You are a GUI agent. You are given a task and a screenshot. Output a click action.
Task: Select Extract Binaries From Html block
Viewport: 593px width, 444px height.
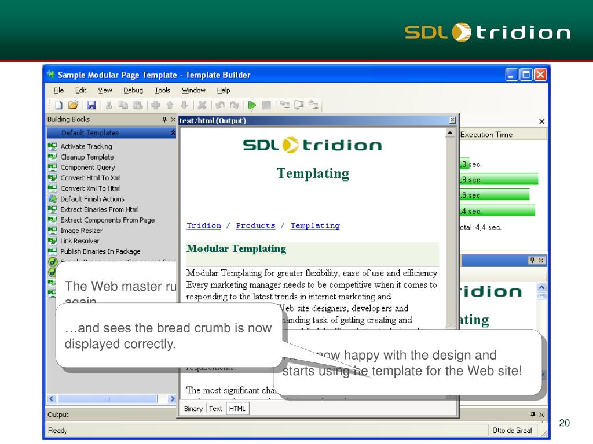(100, 209)
